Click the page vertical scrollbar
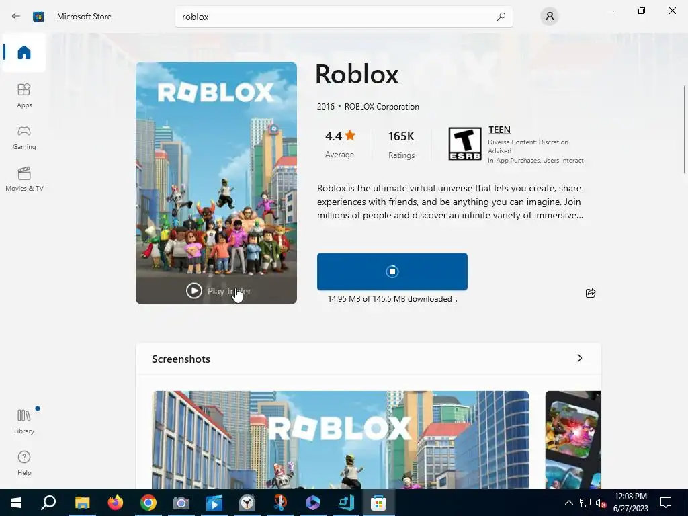The width and height of the screenshot is (688, 516). pyautogui.click(x=685, y=130)
